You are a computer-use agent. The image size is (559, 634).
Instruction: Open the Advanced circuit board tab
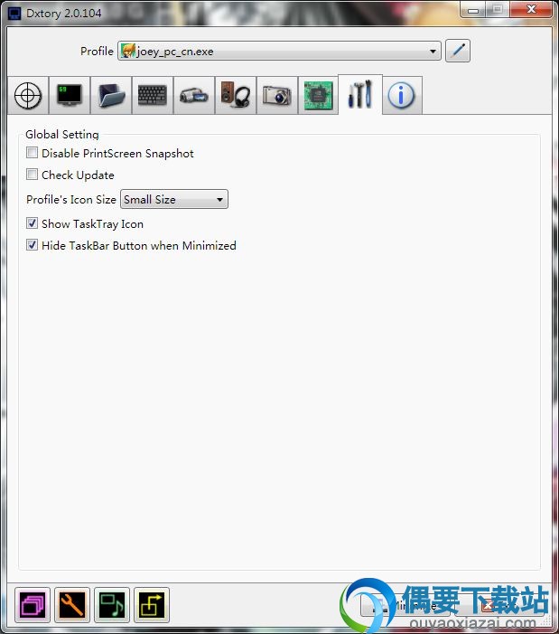pos(319,96)
